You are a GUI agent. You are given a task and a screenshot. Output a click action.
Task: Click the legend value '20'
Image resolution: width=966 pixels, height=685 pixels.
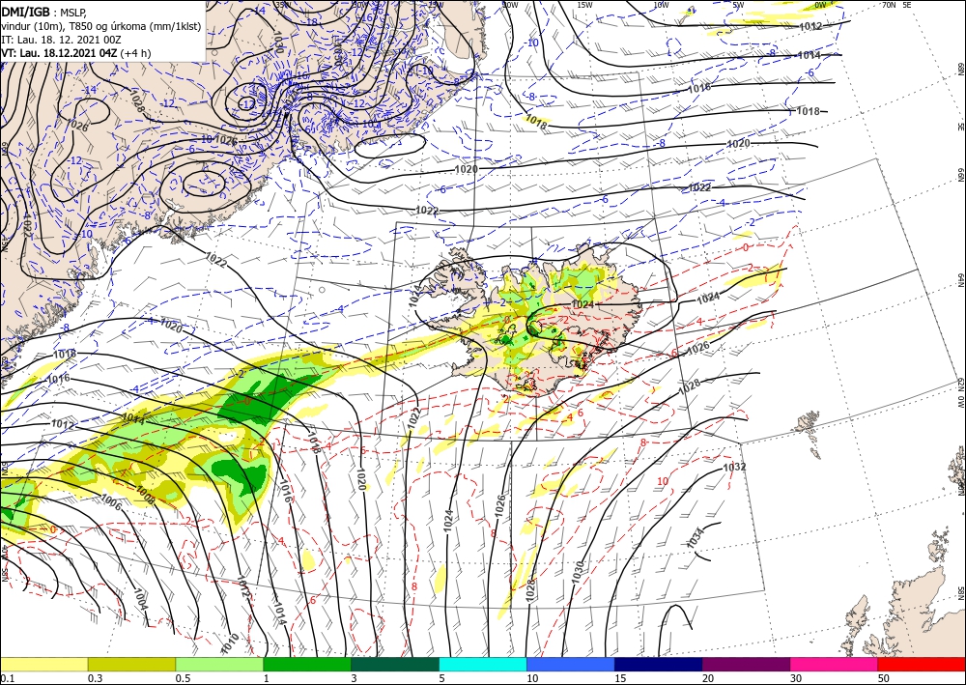click(x=708, y=678)
